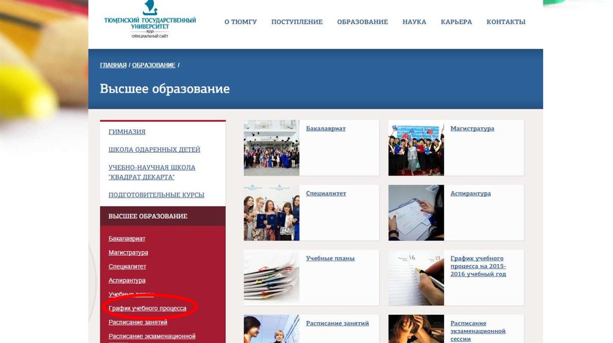The image size is (613, 343).
Task: Collapse the ВЫСШЕЕ ОБРАЗОВАНИЕ sidebar section
Action: [148, 216]
